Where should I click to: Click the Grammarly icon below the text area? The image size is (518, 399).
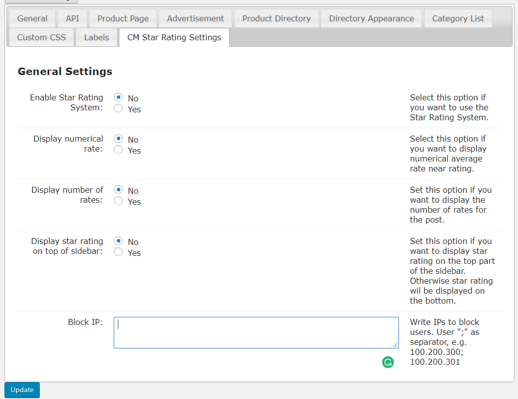coord(388,362)
